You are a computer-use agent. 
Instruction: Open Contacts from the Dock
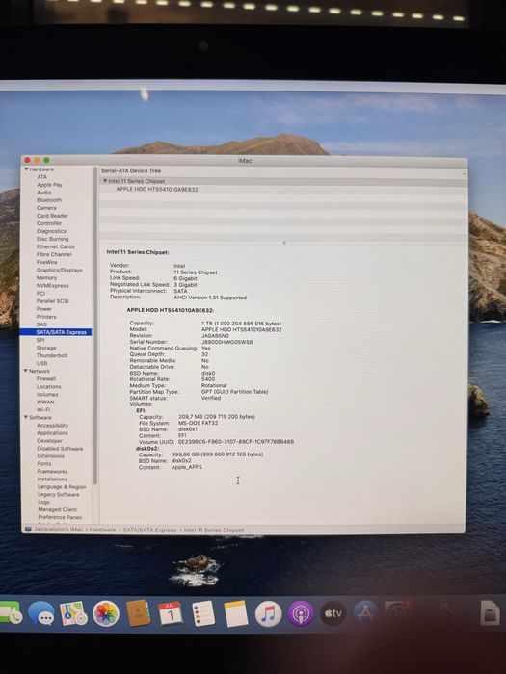[x=138, y=613]
